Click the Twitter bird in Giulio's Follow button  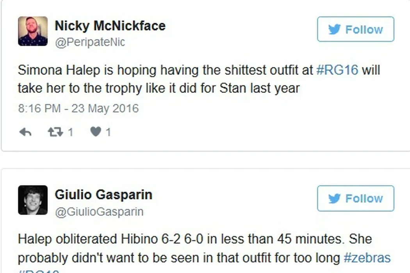[335, 199]
